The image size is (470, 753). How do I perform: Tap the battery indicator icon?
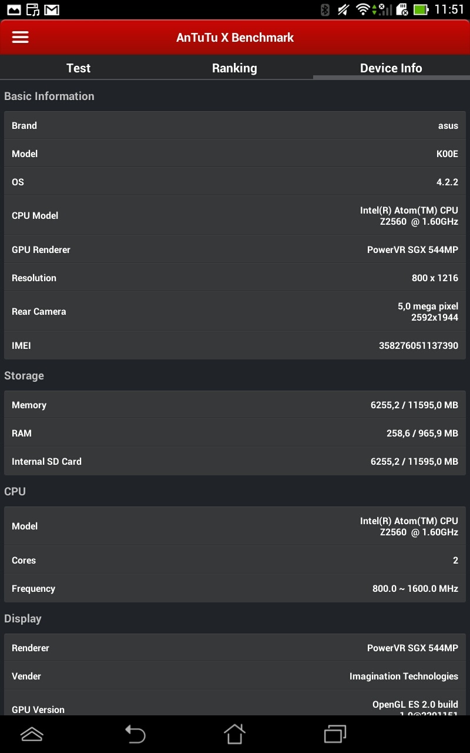click(x=421, y=9)
